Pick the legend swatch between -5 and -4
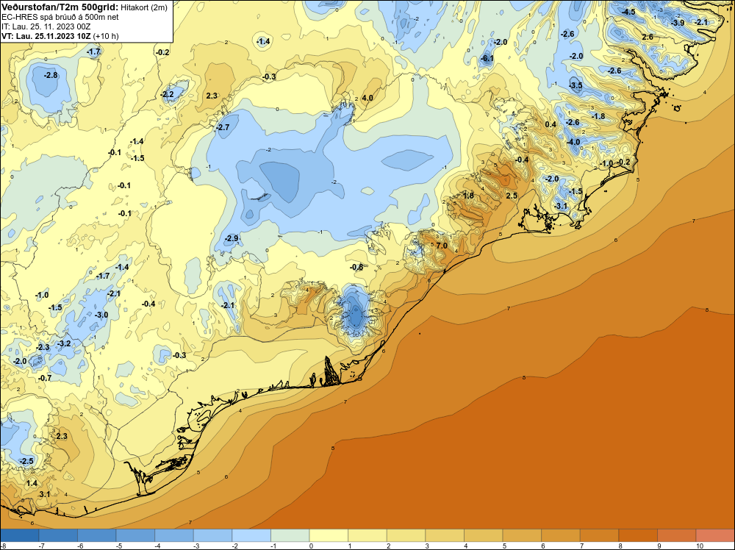The image size is (735, 550). [135, 535]
